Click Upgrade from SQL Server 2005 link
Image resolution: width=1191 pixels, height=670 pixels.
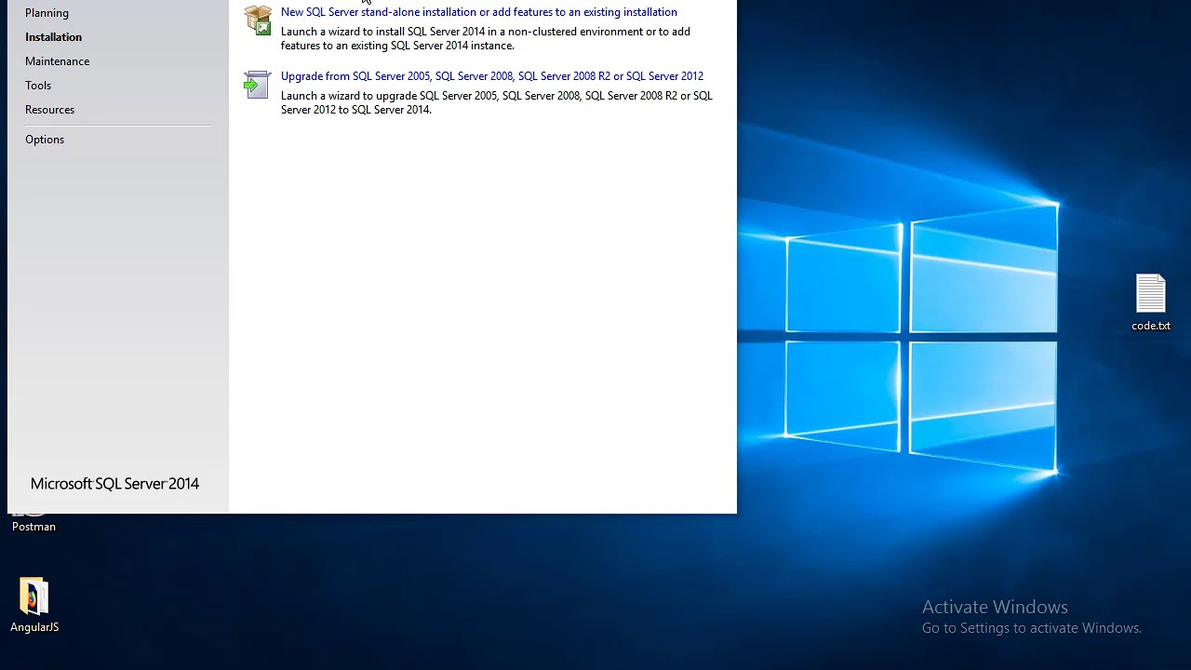[492, 76]
